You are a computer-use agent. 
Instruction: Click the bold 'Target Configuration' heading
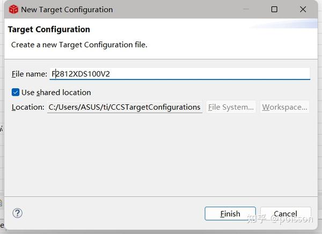pos(49,30)
